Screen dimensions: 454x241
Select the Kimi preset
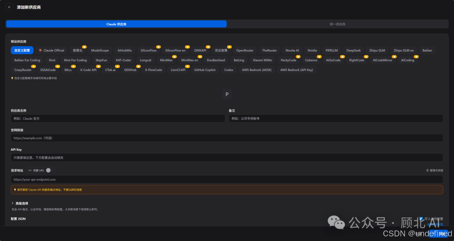pos(52,60)
